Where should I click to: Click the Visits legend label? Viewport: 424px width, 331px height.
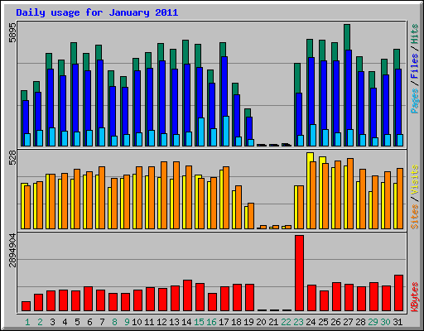tap(415, 180)
